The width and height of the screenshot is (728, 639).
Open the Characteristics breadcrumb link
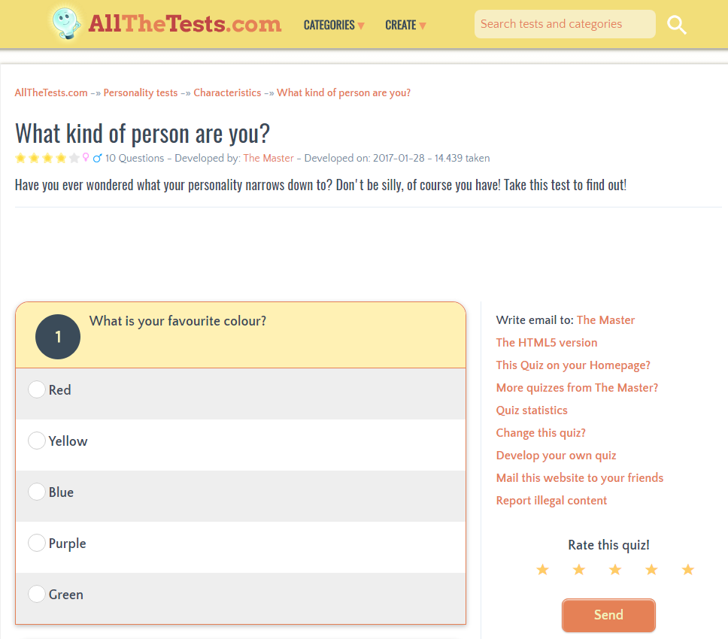tap(227, 92)
